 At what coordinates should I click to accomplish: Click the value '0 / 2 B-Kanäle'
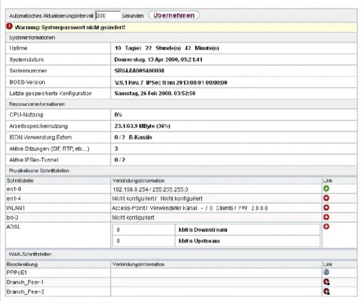click(x=133, y=137)
